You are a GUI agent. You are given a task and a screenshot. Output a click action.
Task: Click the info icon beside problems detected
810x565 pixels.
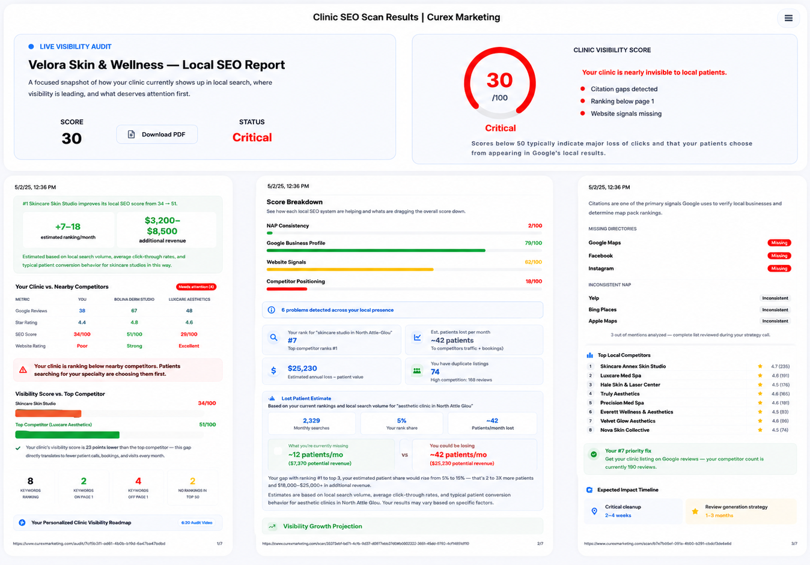point(271,310)
